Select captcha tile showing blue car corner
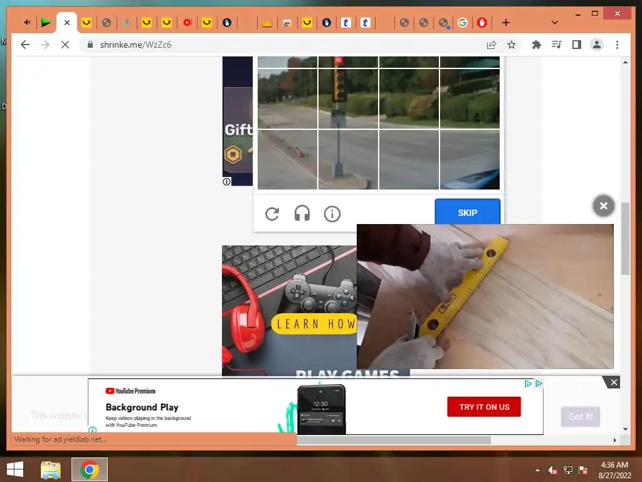Screen dimensions: 642x482 (x=470, y=159)
